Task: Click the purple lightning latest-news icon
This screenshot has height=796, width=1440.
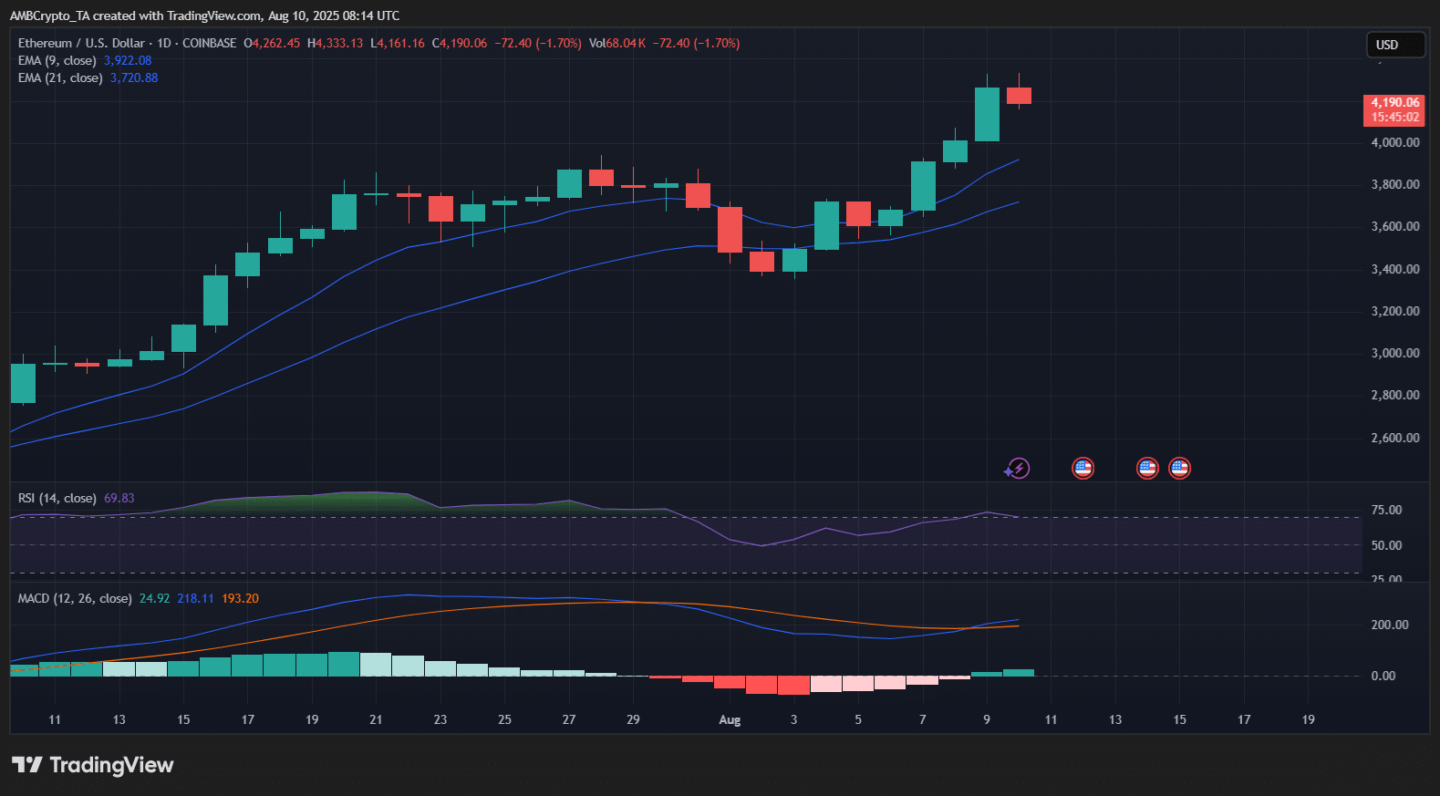Action: coord(1017,469)
